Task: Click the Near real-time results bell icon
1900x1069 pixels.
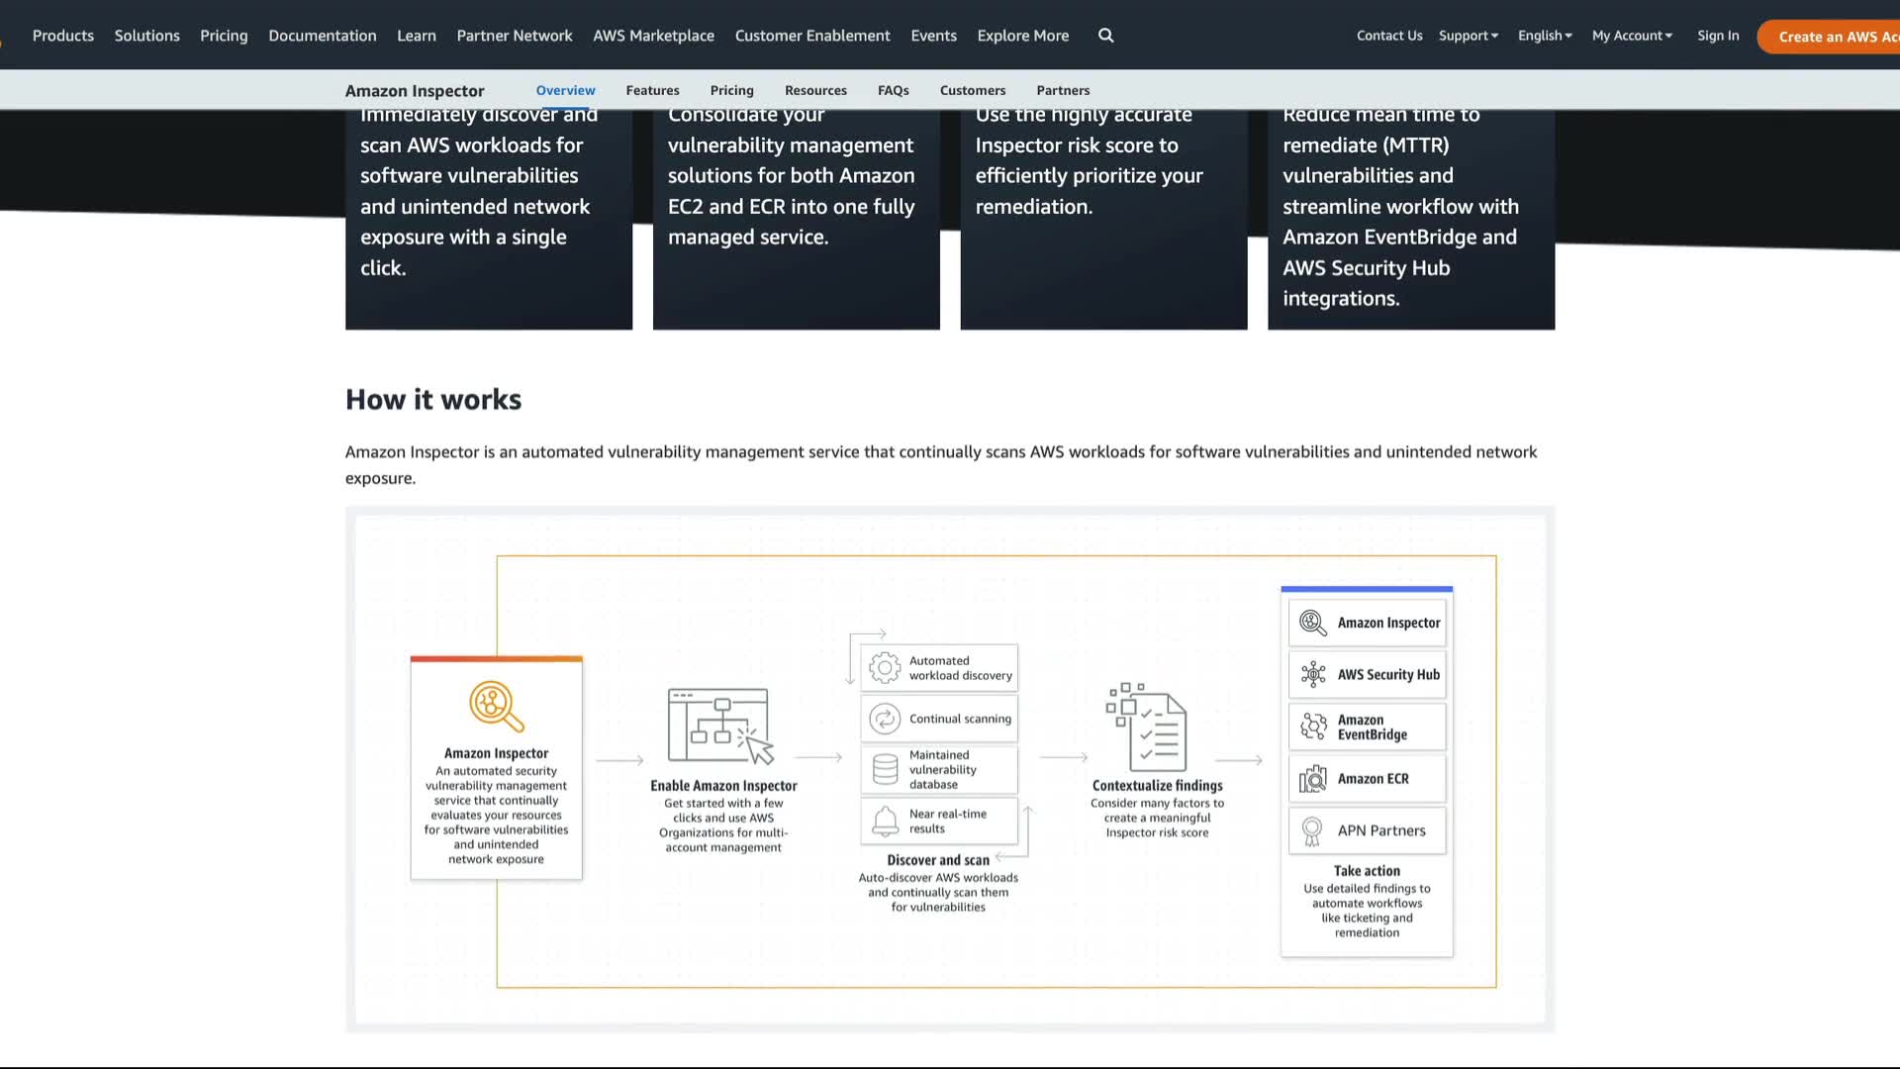Action: point(885,821)
